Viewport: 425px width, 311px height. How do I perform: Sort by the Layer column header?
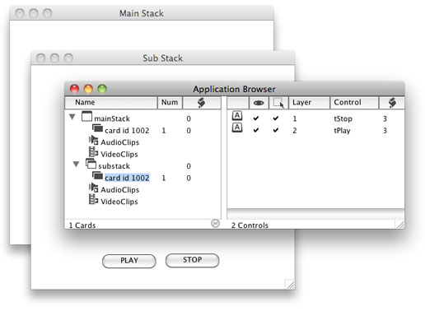pyautogui.click(x=309, y=103)
